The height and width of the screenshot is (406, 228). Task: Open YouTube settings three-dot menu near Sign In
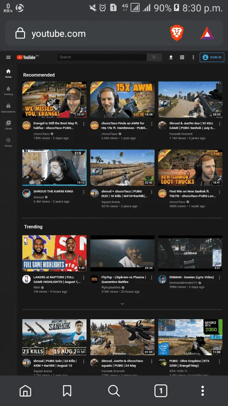pyautogui.click(x=193, y=57)
